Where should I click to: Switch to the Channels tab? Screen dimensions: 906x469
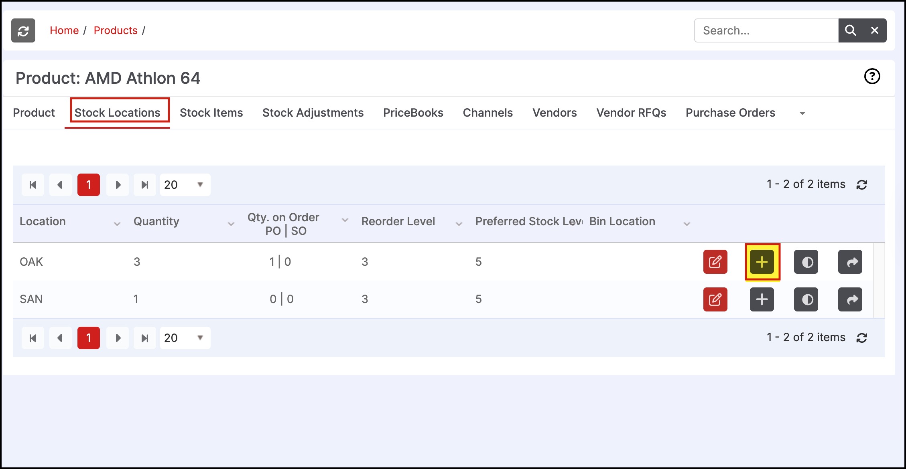click(x=488, y=113)
